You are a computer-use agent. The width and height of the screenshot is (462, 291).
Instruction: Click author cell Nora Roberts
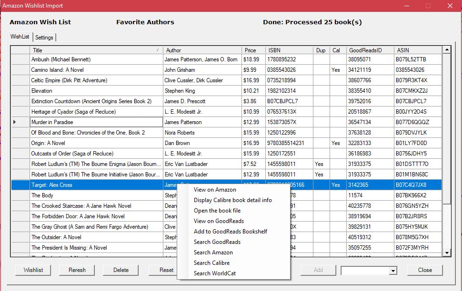202,133
